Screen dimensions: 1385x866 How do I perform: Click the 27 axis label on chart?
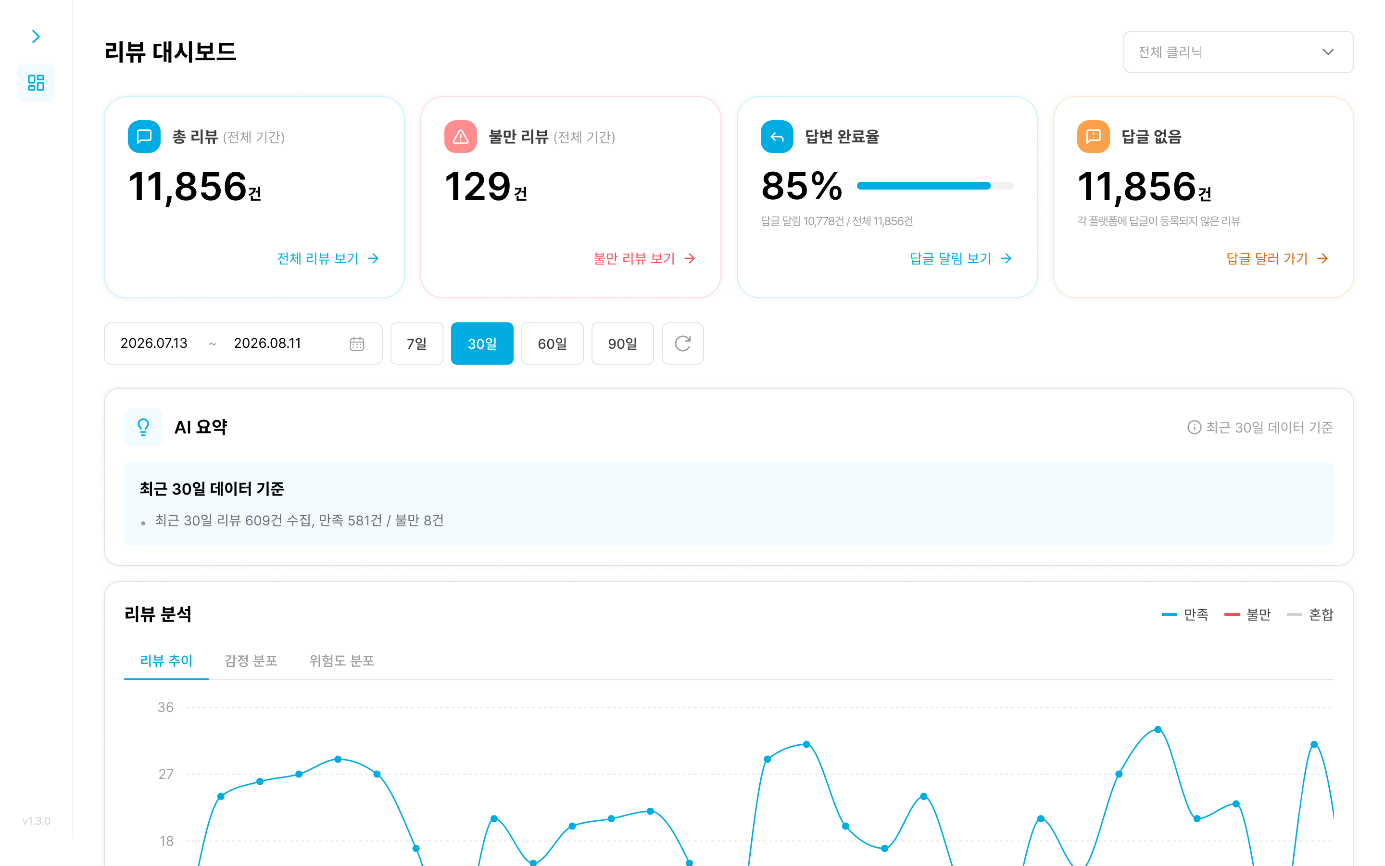165,775
